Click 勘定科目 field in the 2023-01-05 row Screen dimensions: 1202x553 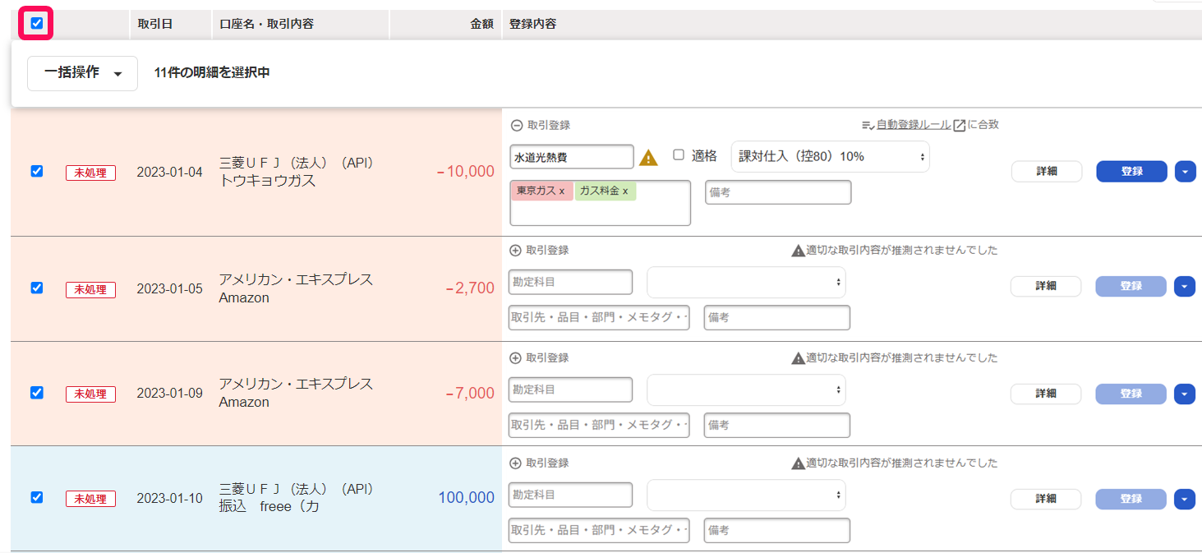point(570,282)
